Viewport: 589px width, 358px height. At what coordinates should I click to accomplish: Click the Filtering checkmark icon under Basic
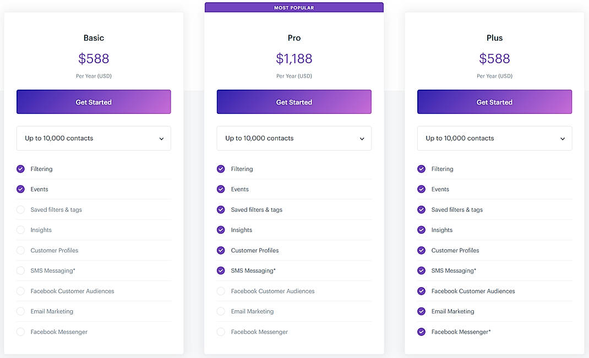20,169
